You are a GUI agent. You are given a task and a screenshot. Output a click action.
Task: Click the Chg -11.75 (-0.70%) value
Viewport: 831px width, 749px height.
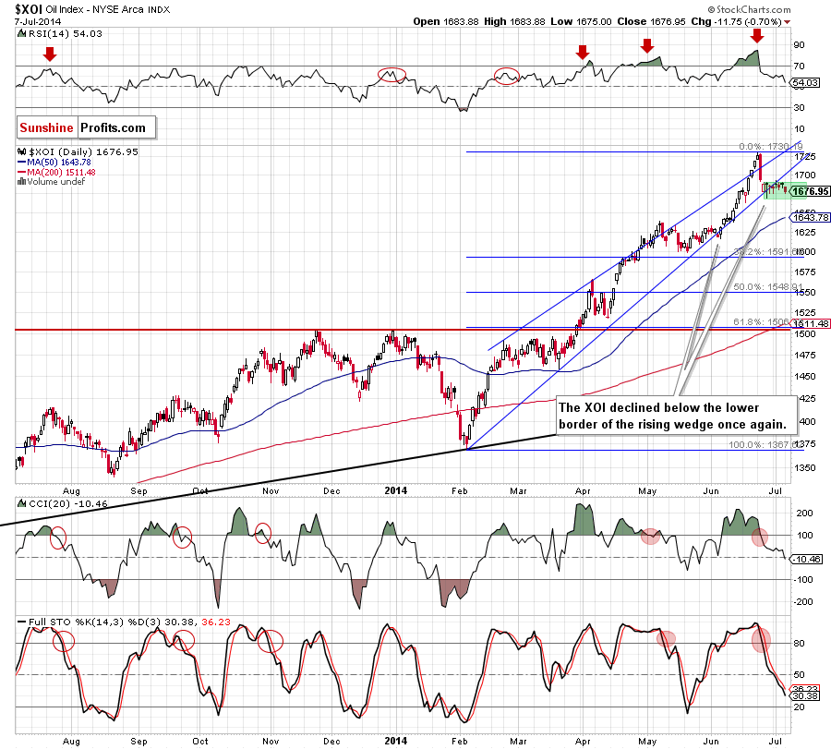point(736,22)
